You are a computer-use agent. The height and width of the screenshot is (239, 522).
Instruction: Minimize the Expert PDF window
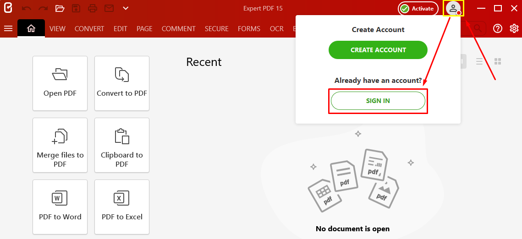[482, 8]
